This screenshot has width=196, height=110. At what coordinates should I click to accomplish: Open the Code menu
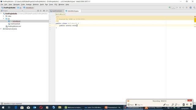tap(23, 5)
